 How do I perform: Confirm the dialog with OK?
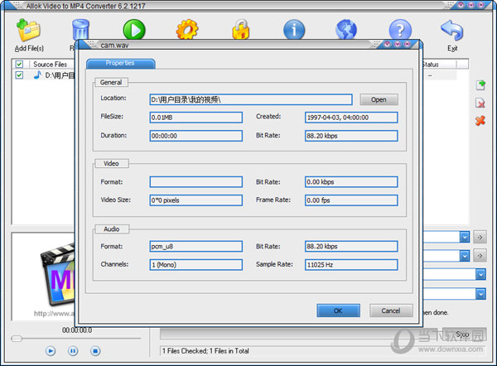pyautogui.click(x=338, y=311)
